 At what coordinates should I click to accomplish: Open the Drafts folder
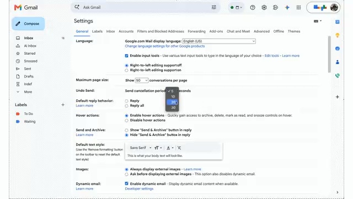(x=29, y=76)
